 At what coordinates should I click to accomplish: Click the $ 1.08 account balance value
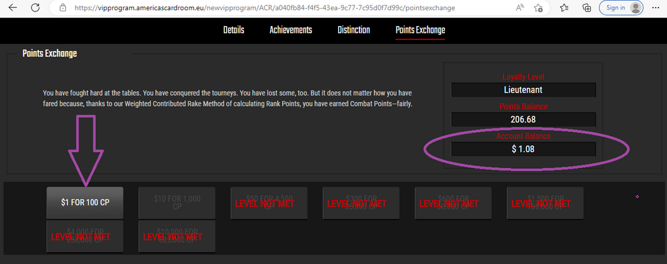pyautogui.click(x=523, y=149)
